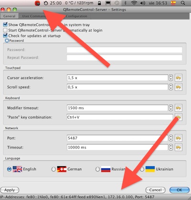Open the Bluetooth menu bar icon

125,3
